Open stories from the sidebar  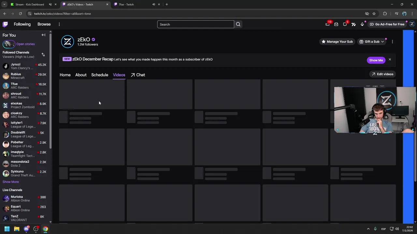click(25, 44)
